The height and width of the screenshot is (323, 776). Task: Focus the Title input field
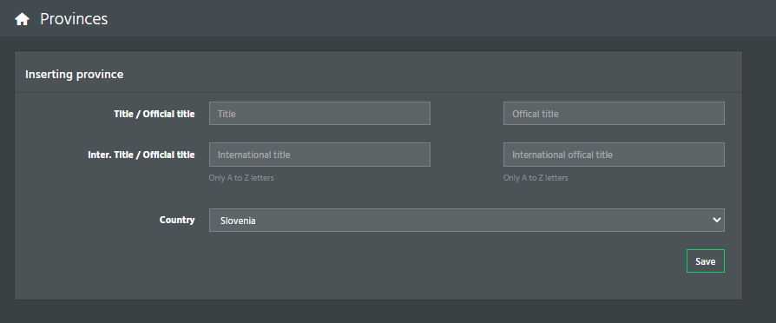(x=319, y=114)
